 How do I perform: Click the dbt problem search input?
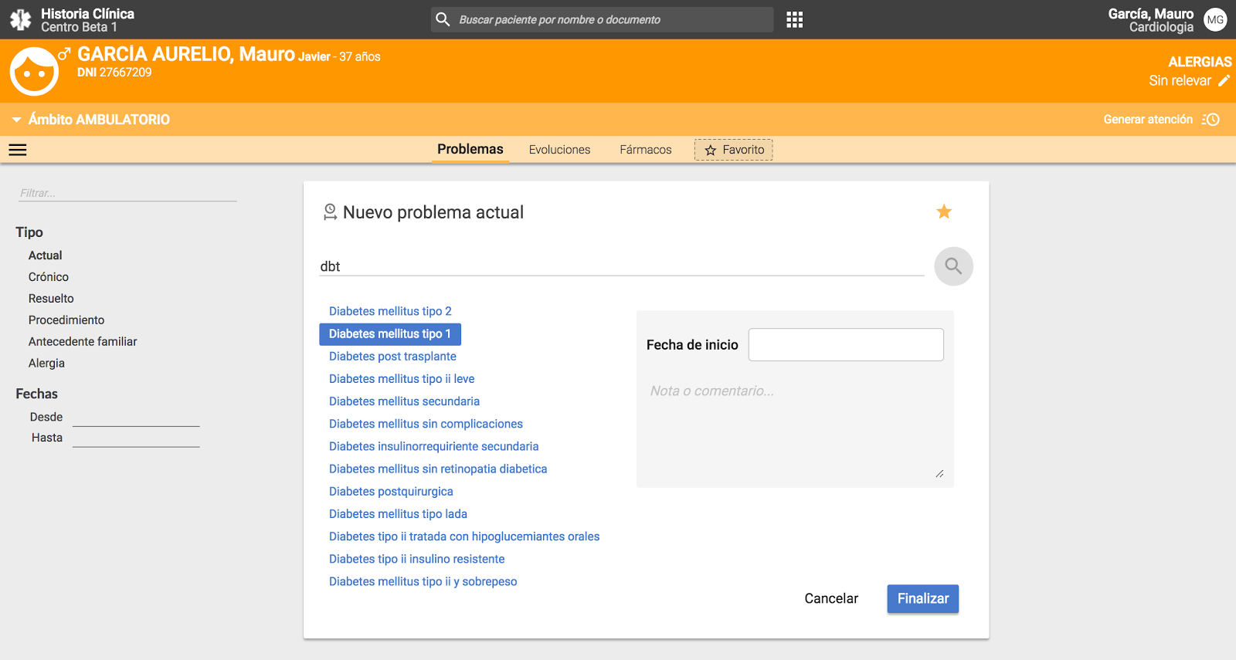pyautogui.click(x=622, y=266)
